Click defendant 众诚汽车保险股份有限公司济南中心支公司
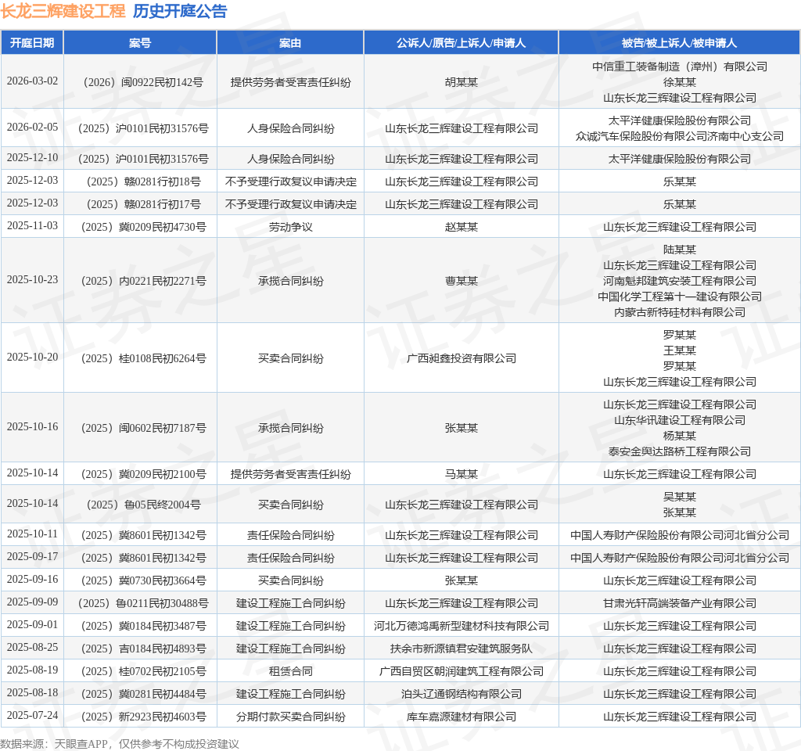The image size is (801, 751). click(x=680, y=136)
